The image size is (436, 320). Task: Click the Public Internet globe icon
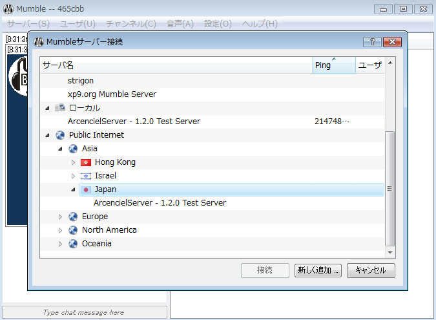click(60, 135)
